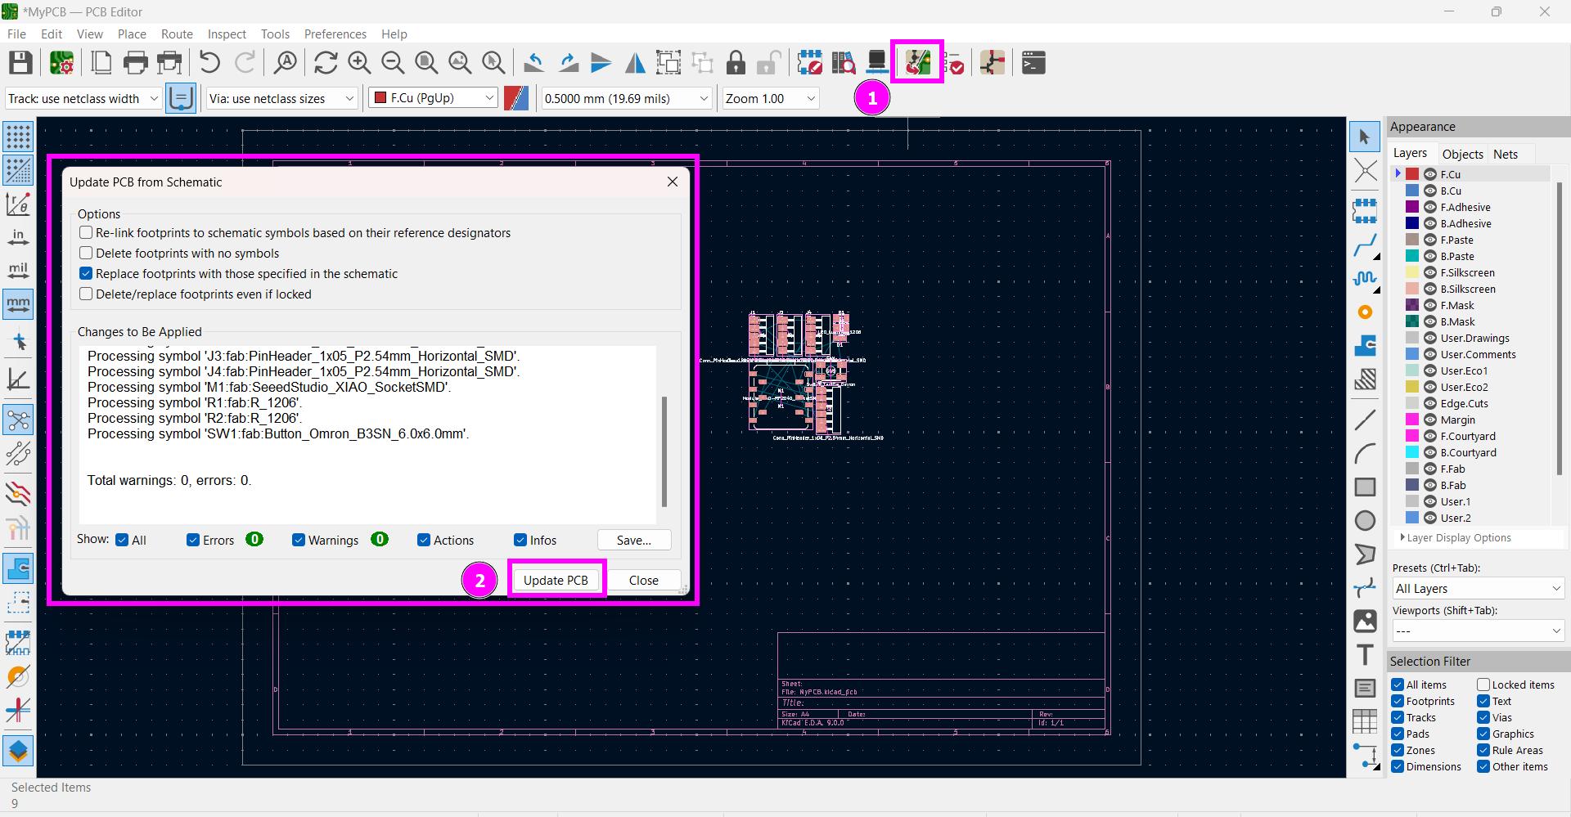Click the Save icon in the toolbar
This screenshot has height=817, width=1571.
(20, 63)
